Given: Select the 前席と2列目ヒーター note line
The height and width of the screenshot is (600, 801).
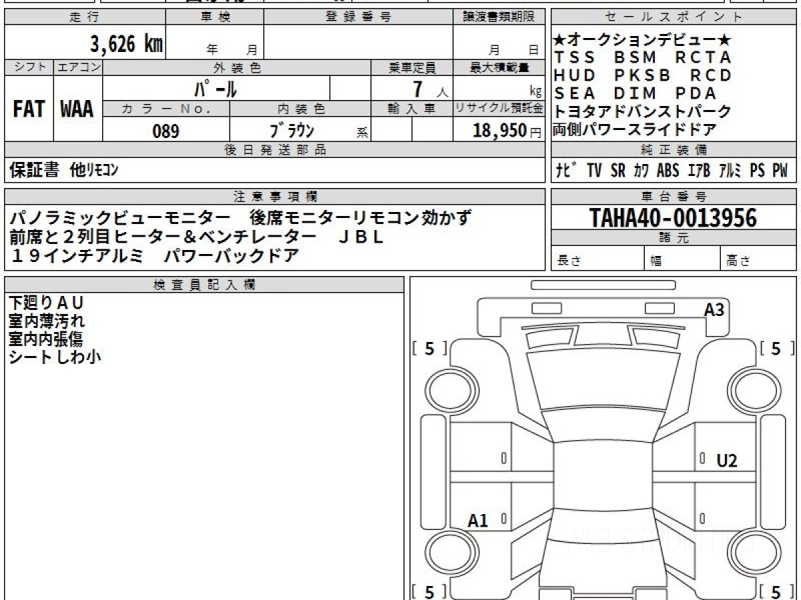Looking at the screenshot, I should click(x=197, y=236).
